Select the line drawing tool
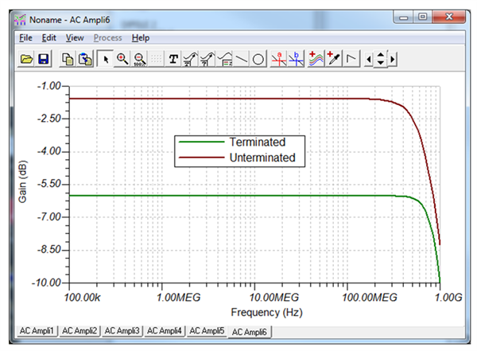 [x=242, y=59]
